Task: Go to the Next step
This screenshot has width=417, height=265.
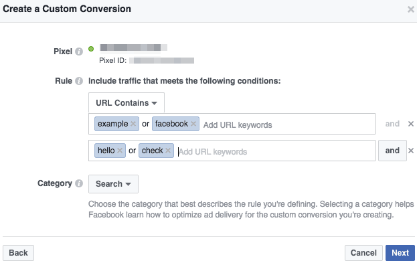Action: 400,253
